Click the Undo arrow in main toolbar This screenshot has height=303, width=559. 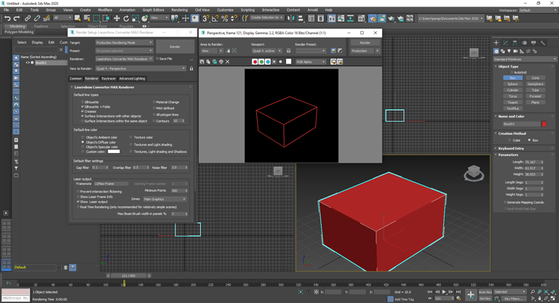tap(7, 18)
